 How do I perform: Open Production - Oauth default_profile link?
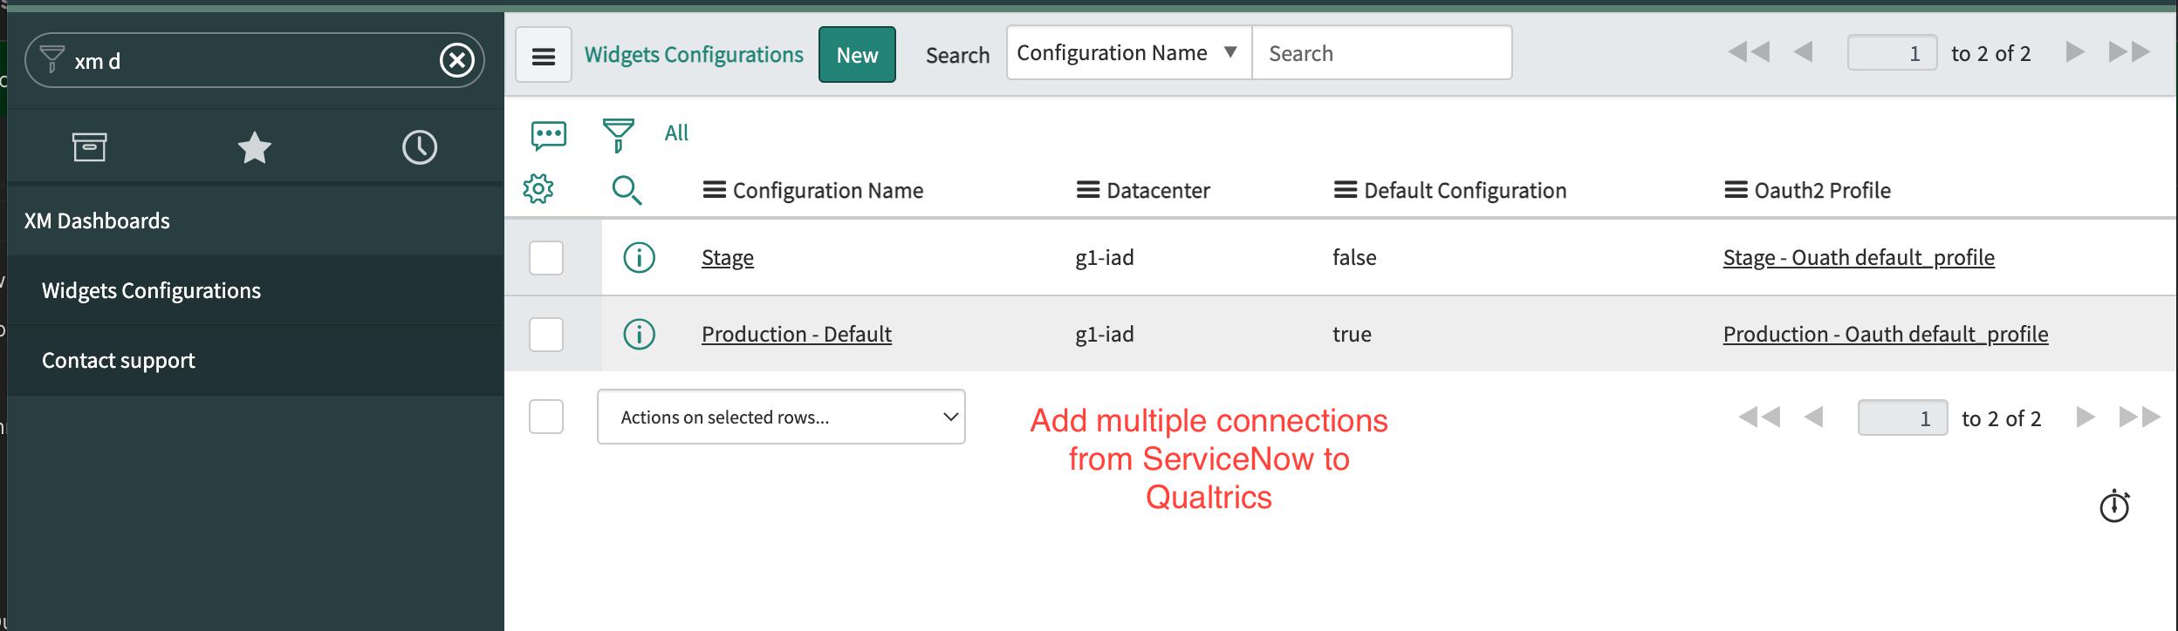coord(1885,334)
